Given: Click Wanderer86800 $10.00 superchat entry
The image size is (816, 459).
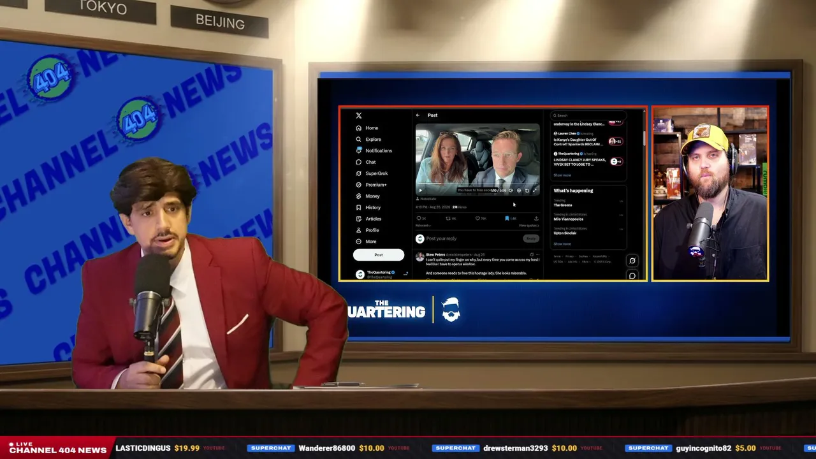Looking at the screenshot, I should coord(329,448).
